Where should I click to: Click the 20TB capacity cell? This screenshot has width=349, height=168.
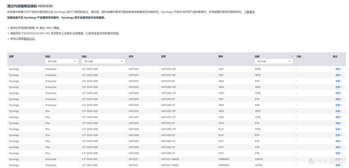258,69
